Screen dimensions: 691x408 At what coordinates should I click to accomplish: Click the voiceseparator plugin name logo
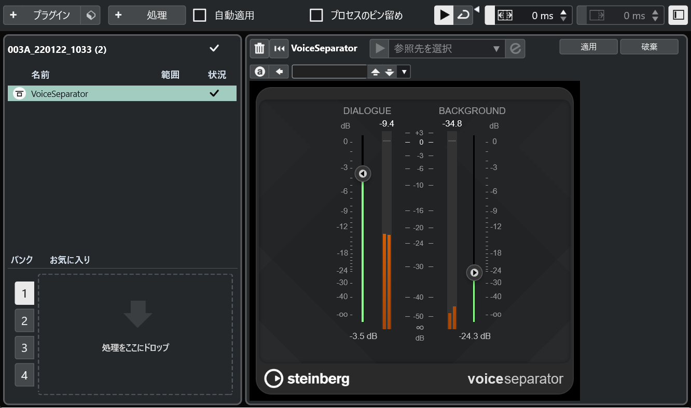[515, 379]
